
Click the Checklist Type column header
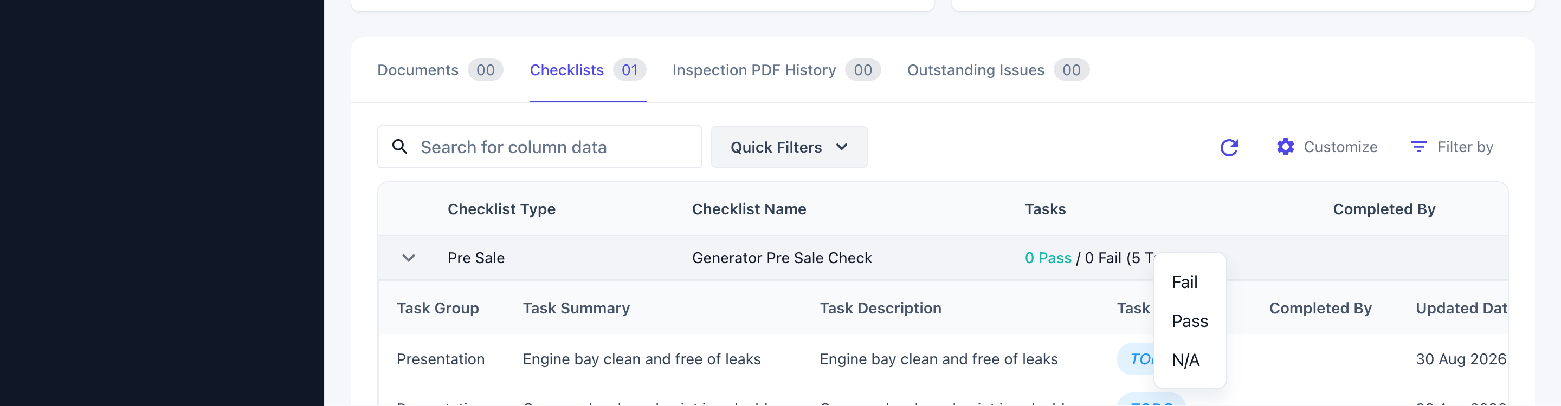(x=501, y=209)
